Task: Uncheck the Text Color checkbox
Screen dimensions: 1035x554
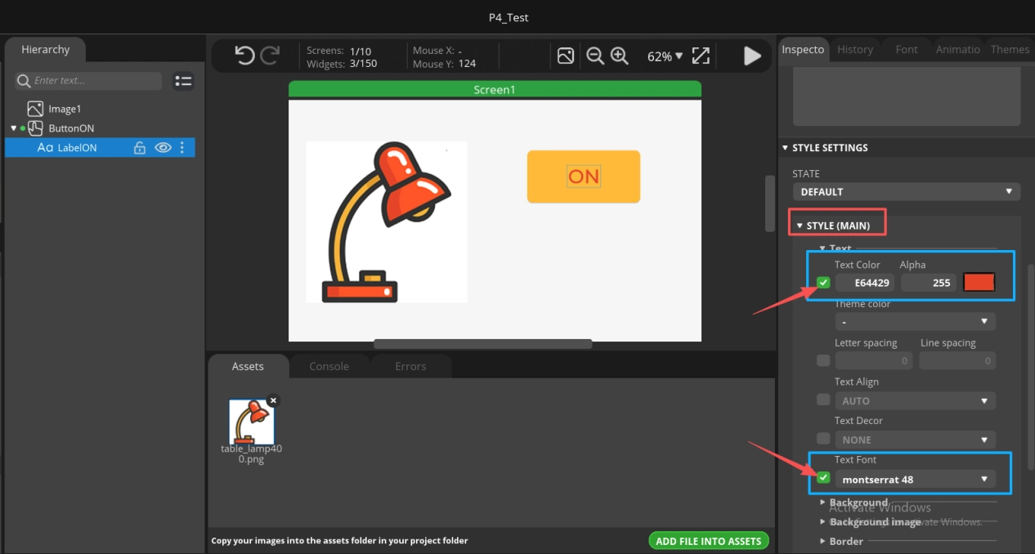Action: pos(823,283)
